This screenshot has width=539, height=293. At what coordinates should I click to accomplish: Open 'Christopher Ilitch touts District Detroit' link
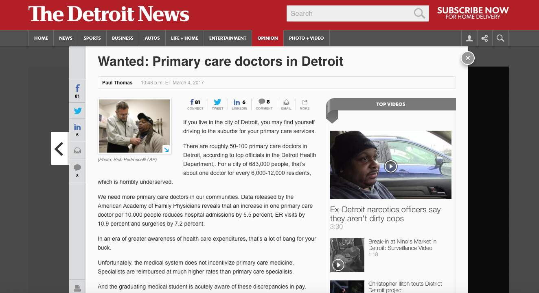point(405,287)
